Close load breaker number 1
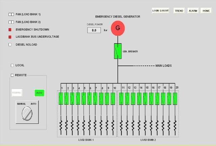The image size is (216, 146). click(61, 99)
